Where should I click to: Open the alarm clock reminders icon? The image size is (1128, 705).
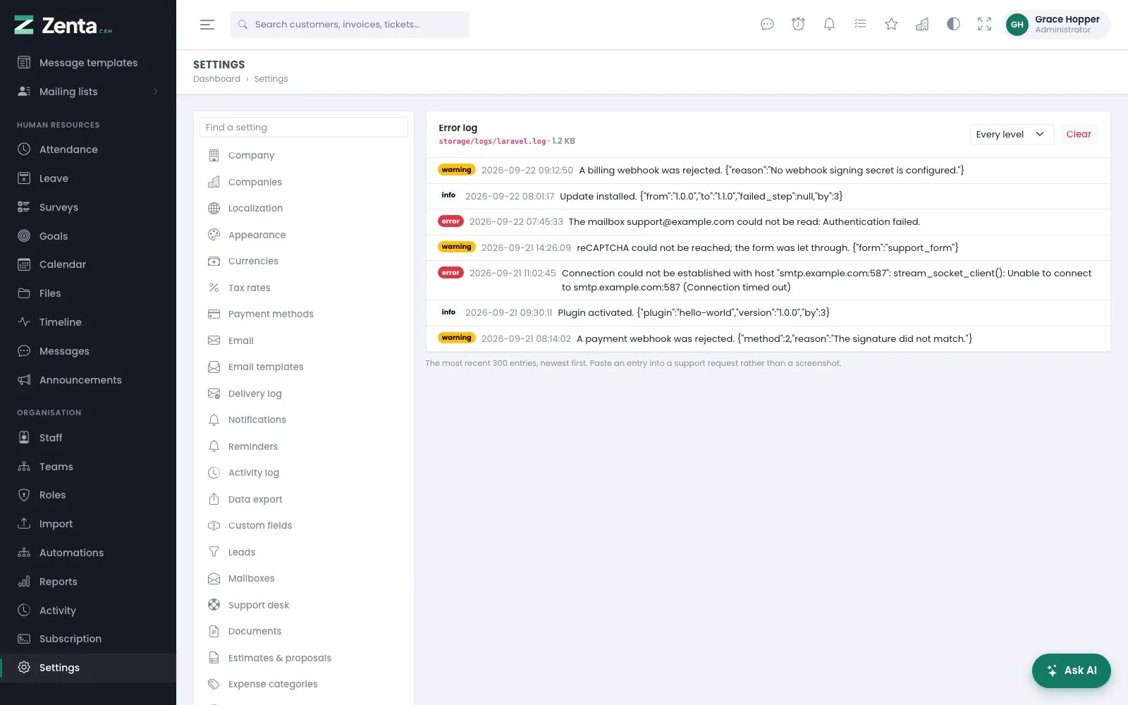(798, 25)
